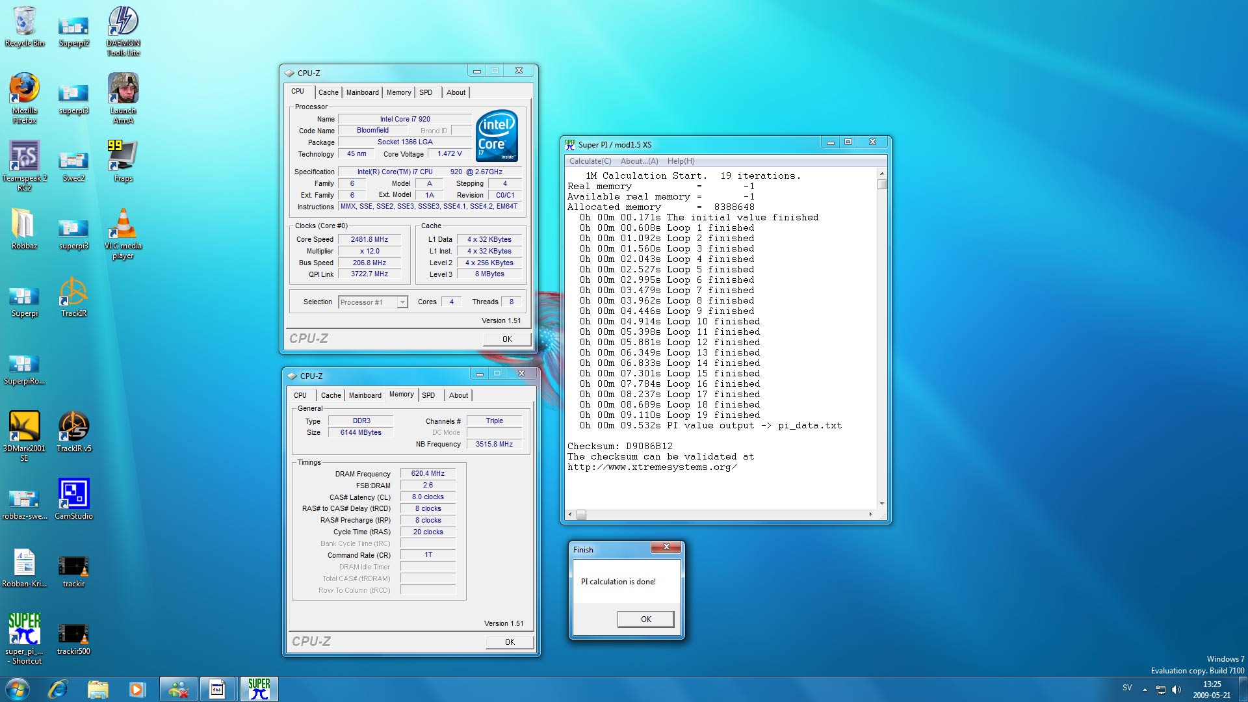Open Calculate menu in Super PI
Viewport: 1248px width, 702px height.
click(590, 161)
